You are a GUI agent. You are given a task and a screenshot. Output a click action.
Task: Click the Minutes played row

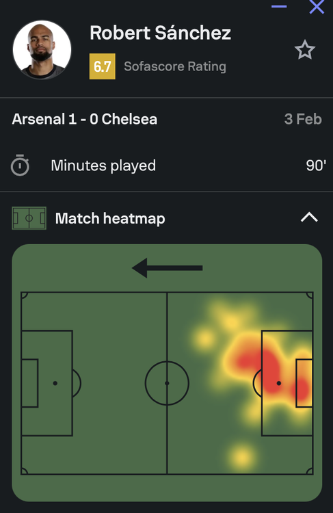click(167, 166)
